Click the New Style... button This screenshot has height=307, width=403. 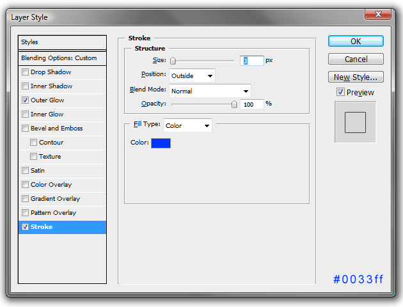pyautogui.click(x=356, y=77)
